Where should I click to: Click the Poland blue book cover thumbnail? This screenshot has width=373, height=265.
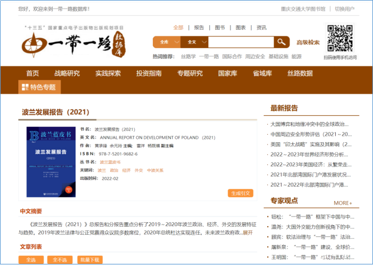[x=50, y=162]
